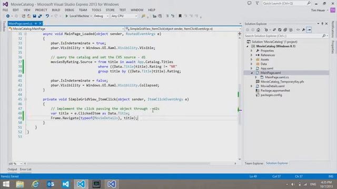
Task: Open the Local Machine target dropdown arrow
Action: pyautogui.click(x=91, y=16)
